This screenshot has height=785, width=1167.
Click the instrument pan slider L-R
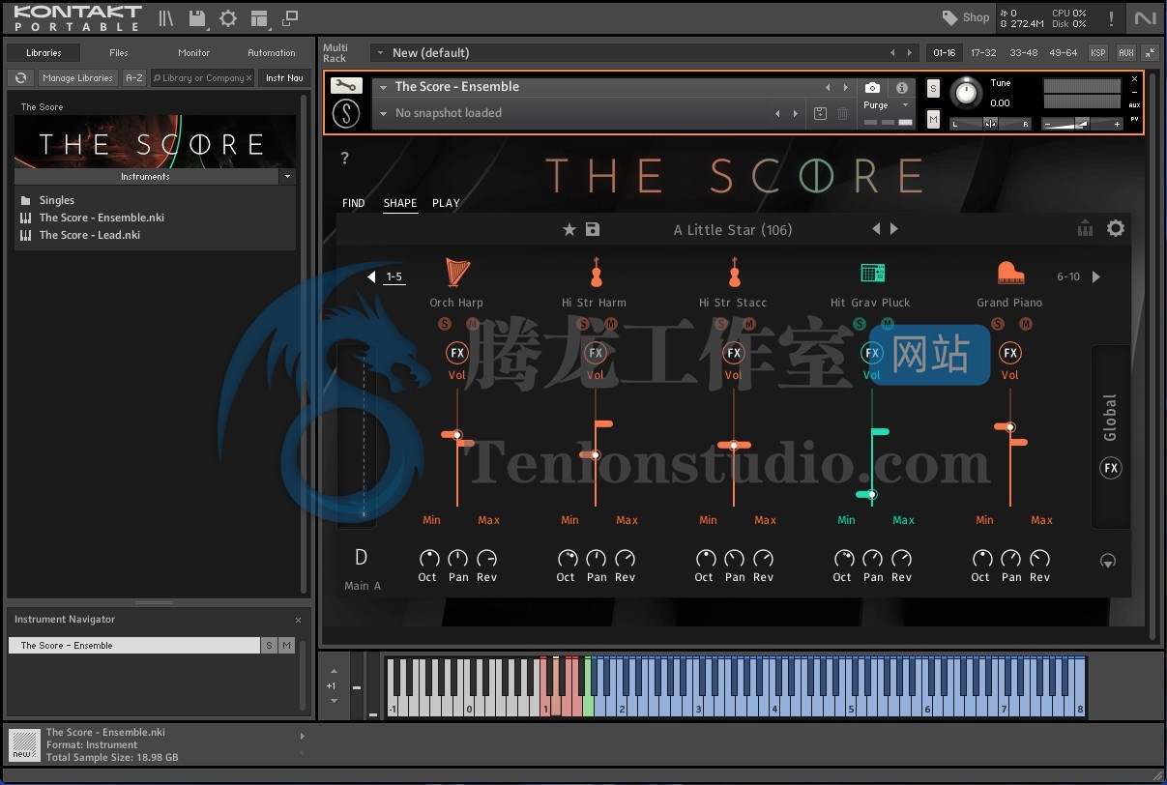990,124
